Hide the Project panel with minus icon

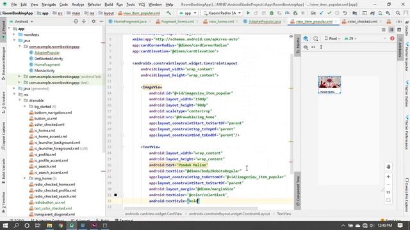[101, 21]
